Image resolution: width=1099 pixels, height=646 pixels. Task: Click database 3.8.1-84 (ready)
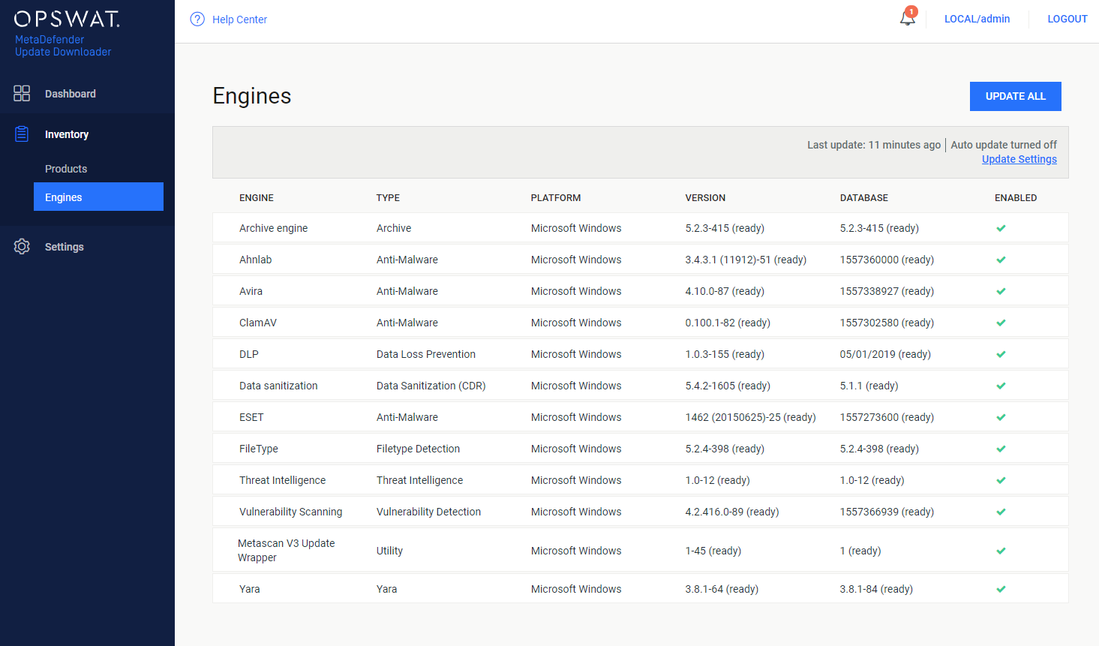[x=876, y=589]
